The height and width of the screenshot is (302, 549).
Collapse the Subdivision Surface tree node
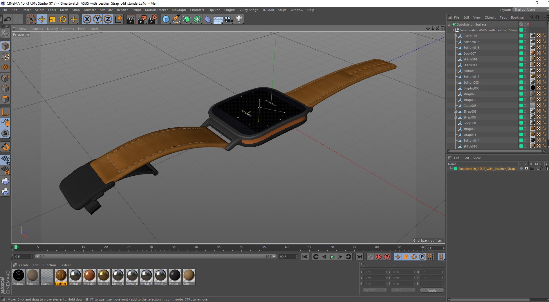tap(449, 24)
